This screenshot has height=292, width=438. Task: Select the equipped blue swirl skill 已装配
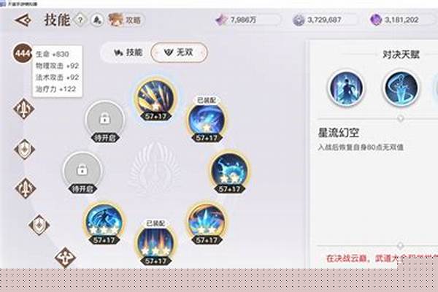[x=207, y=120]
